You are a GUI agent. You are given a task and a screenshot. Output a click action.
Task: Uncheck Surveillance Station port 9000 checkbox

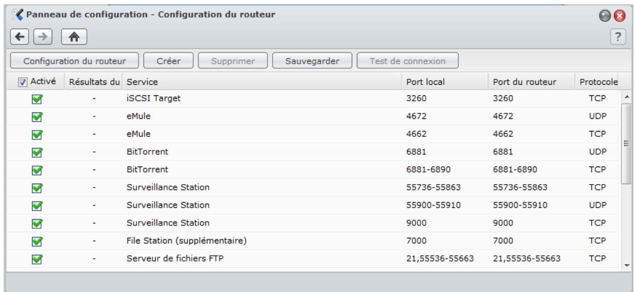click(37, 223)
